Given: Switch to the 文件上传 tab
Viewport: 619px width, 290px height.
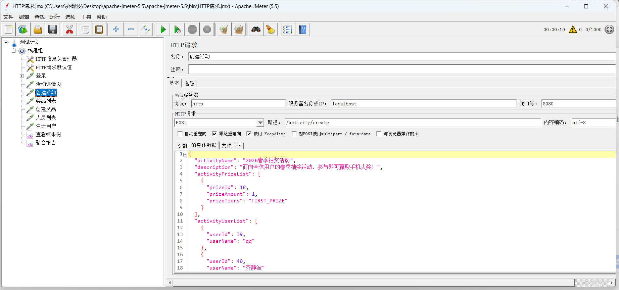Looking at the screenshot, I should (x=232, y=146).
